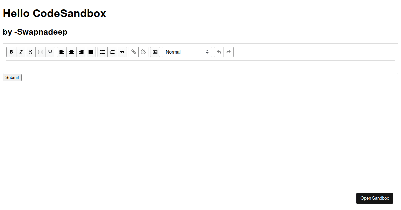The width and height of the screenshot is (401, 210).
Task: Create a numbered list
Action: click(112, 52)
